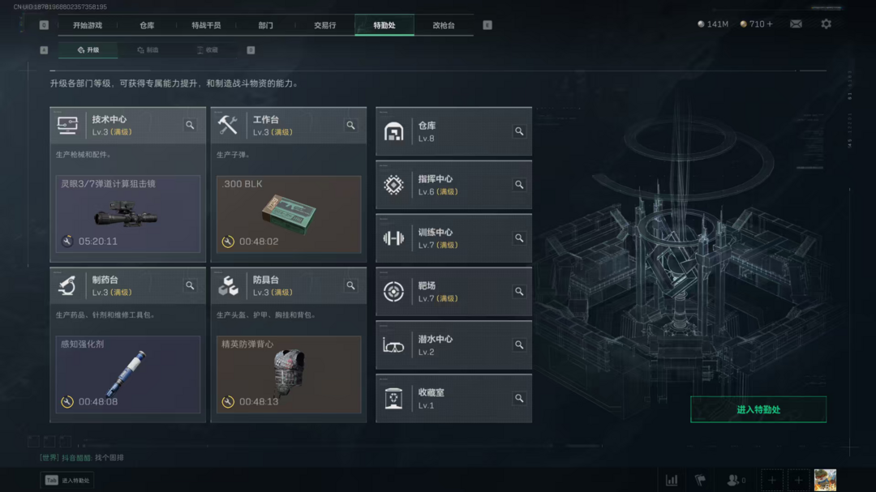Click the player avatar in bottom corner
Viewport: 876px width, 492px height.
tap(825, 480)
